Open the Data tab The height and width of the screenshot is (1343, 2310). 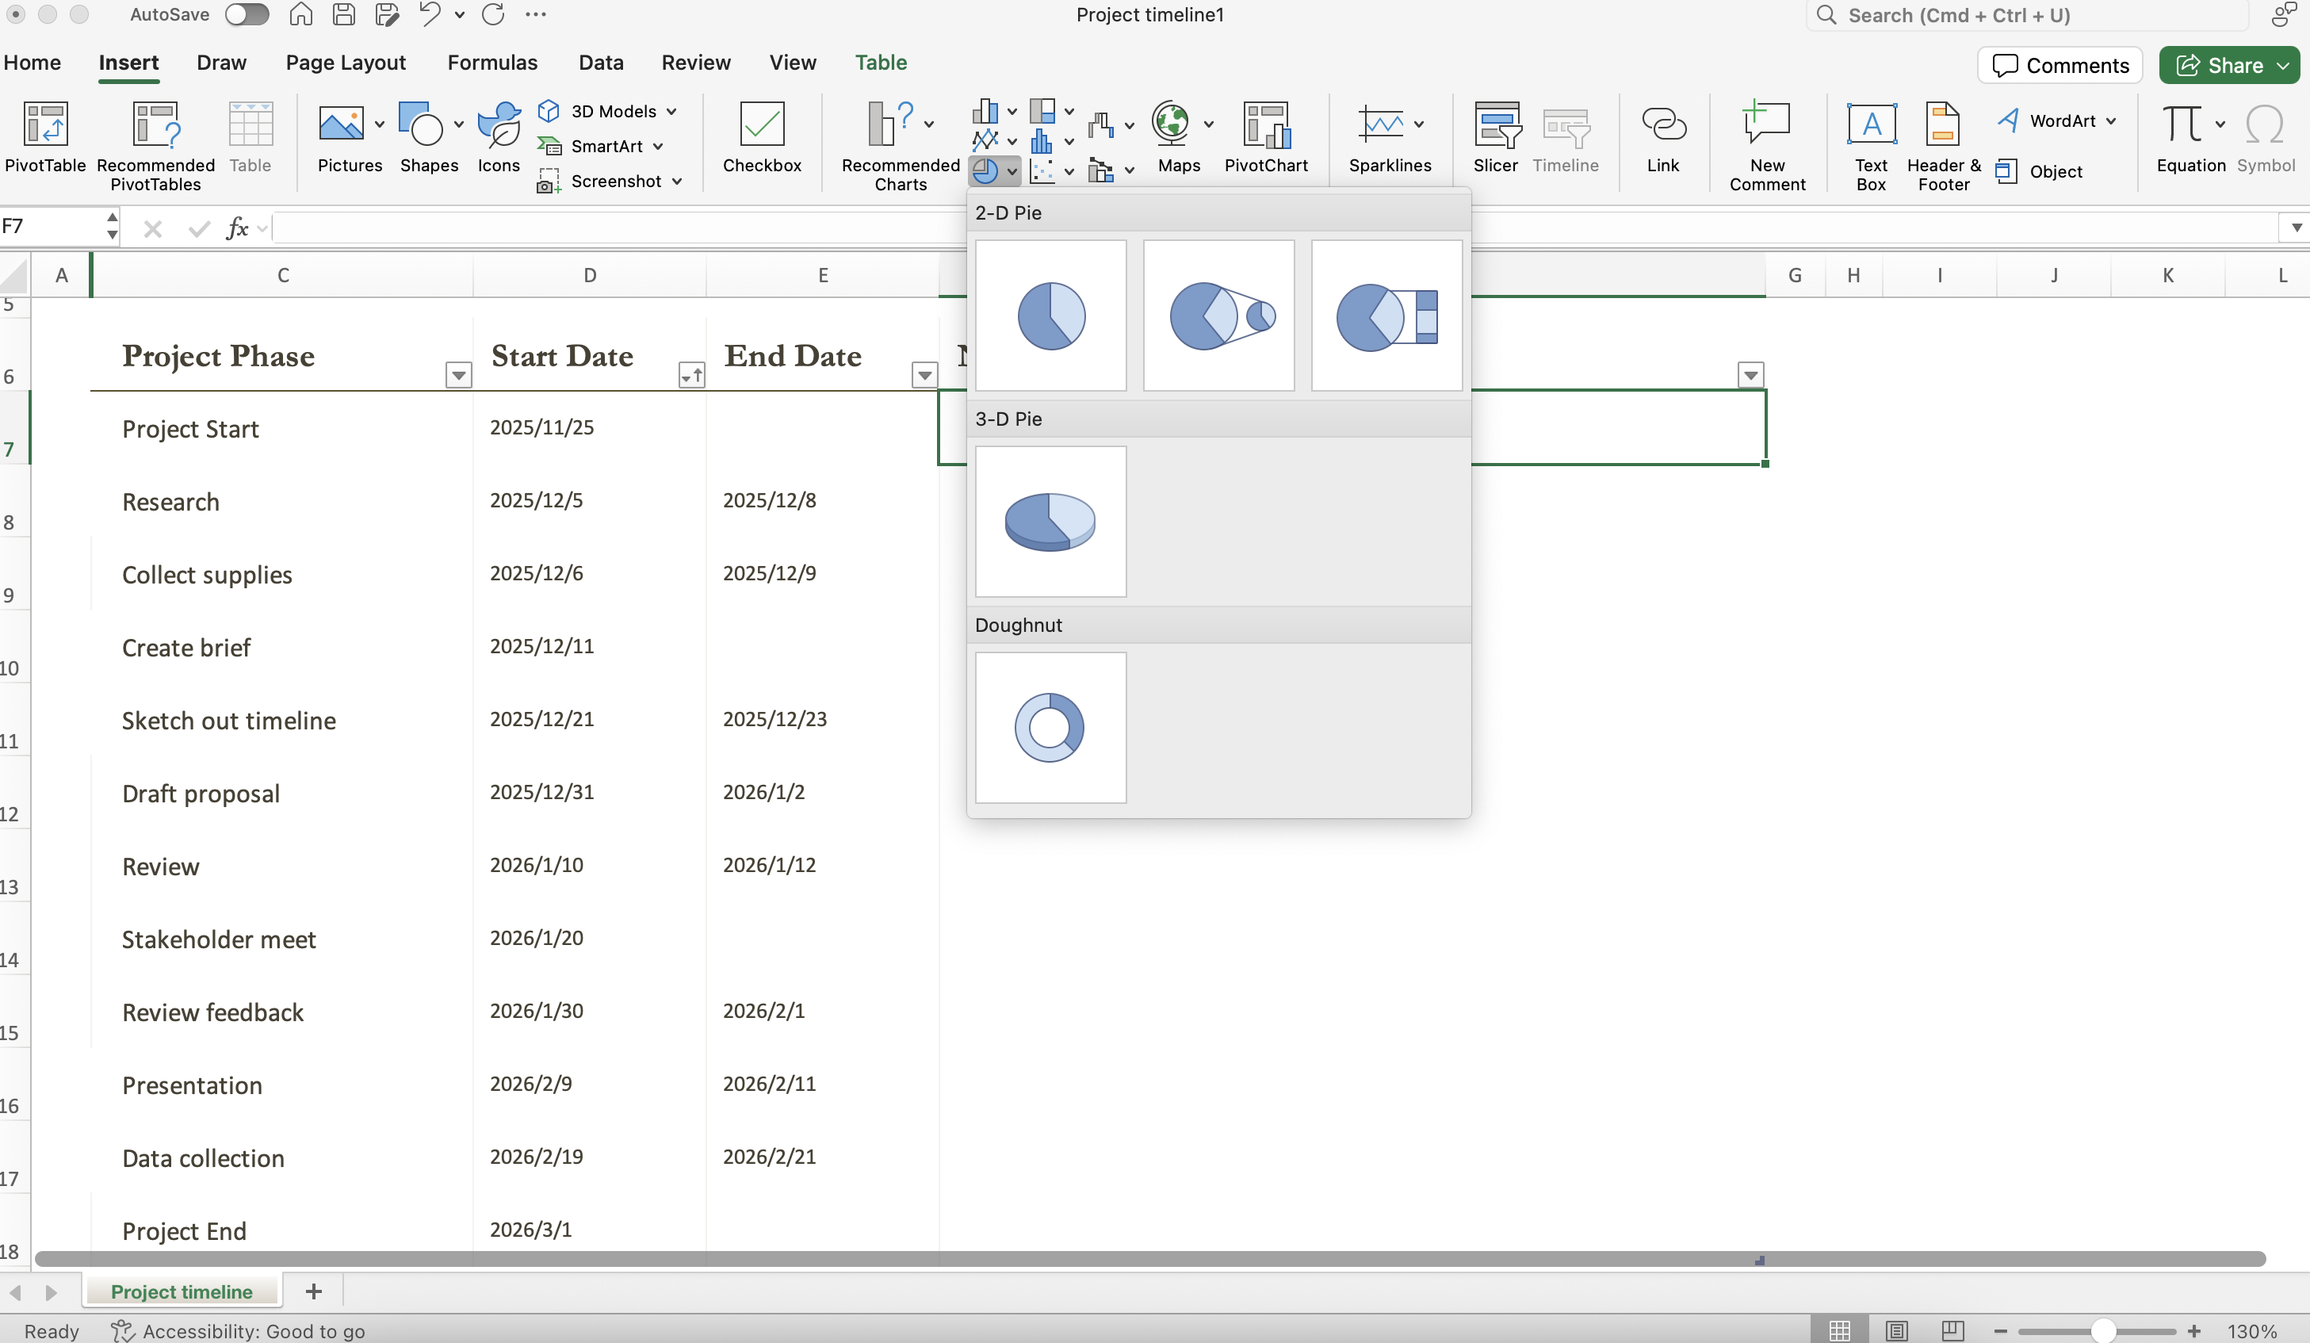(x=600, y=63)
